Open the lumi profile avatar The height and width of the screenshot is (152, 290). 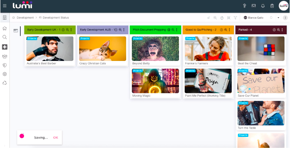pyautogui.click(x=284, y=6)
